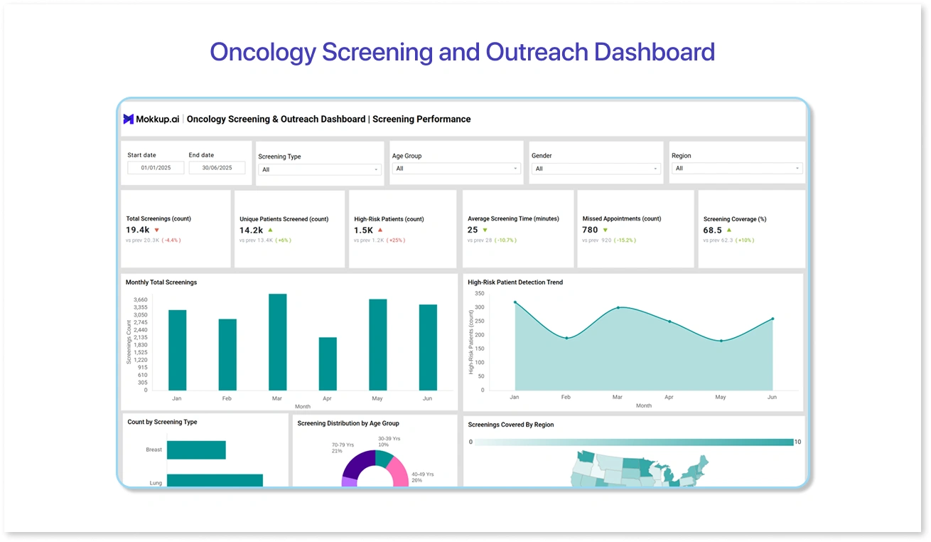Screen dimensions: 931x542
Task: Click the Screenings Covered By Region color scale
Action: coord(633,442)
